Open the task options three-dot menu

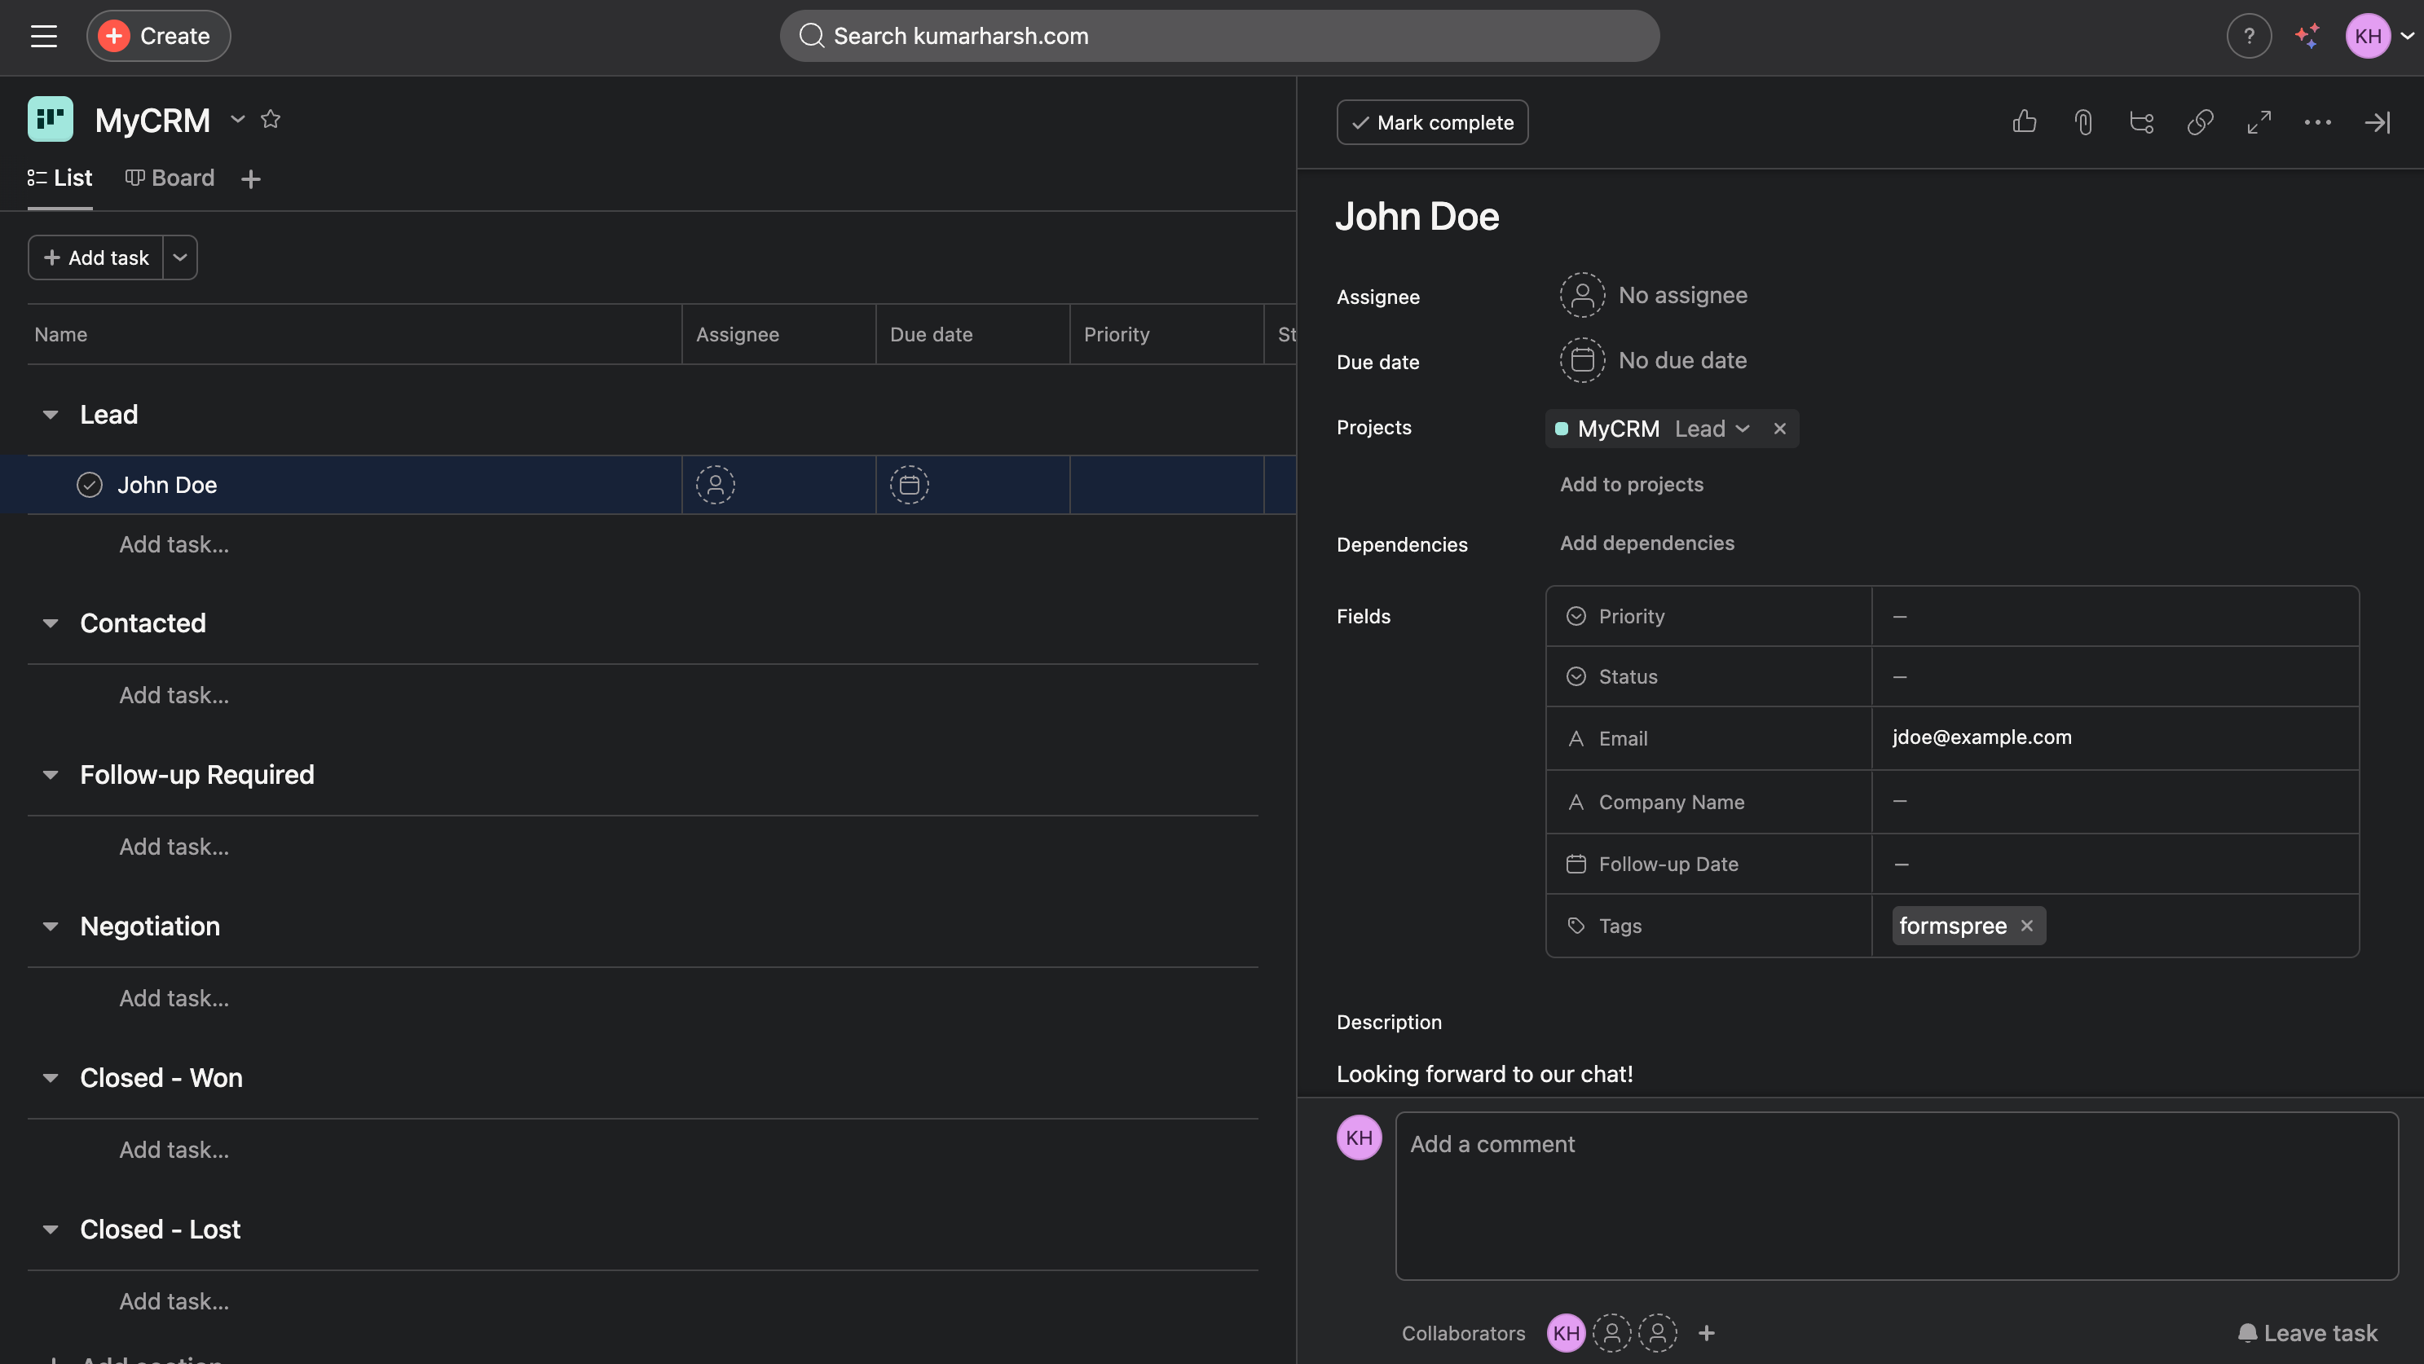[x=2318, y=122]
